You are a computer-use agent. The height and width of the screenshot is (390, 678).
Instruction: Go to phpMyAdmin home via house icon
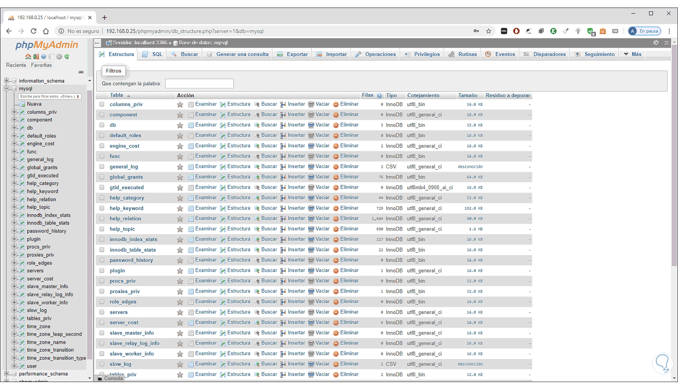pos(28,57)
